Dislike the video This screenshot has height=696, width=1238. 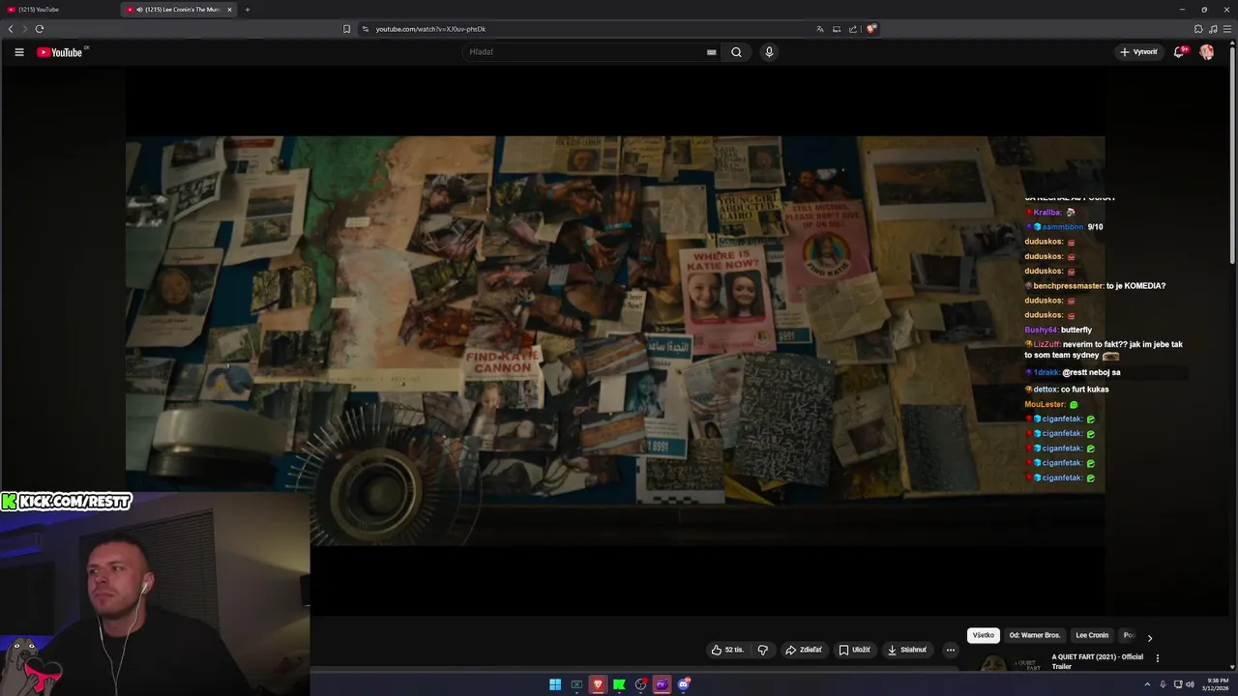pos(762,650)
